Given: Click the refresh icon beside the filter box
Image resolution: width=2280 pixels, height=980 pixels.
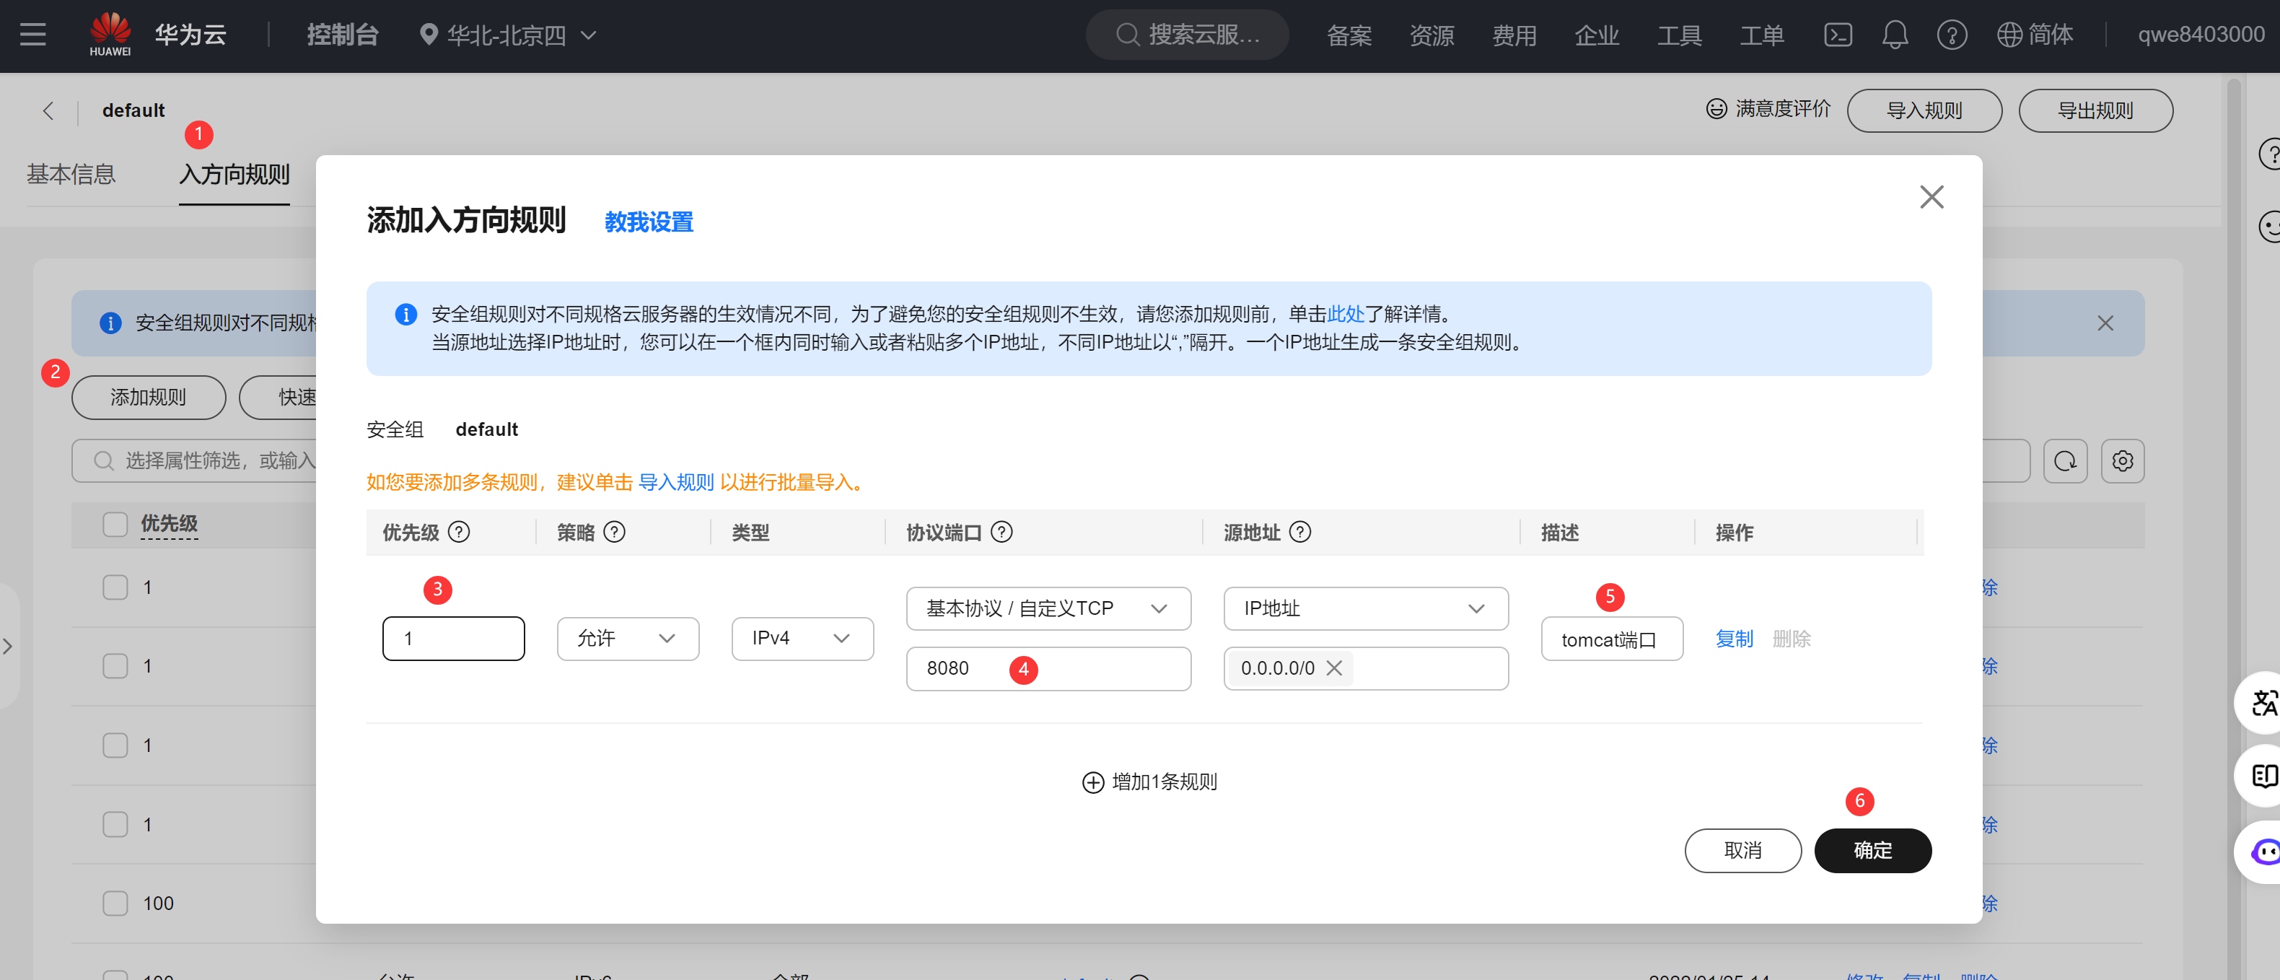Looking at the screenshot, I should pyautogui.click(x=2065, y=461).
